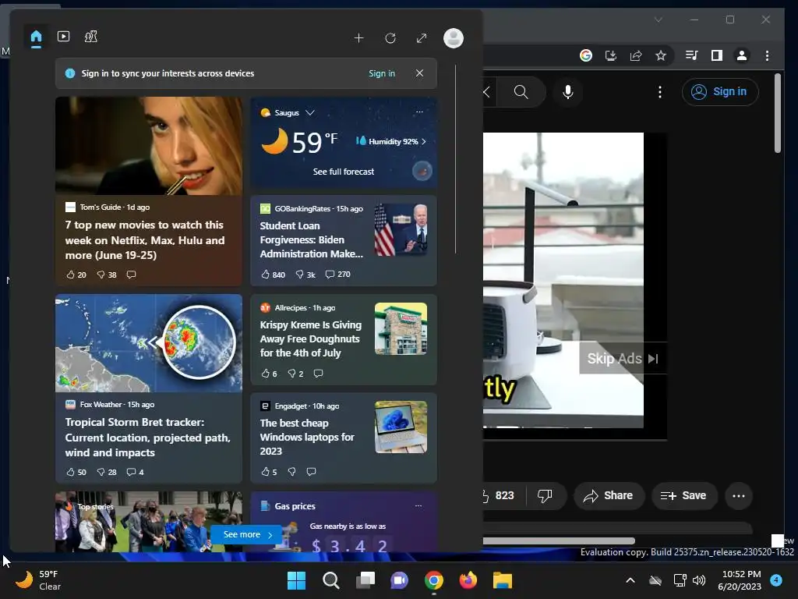Add a widget with the plus icon

pyautogui.click(x=358, y=38)
